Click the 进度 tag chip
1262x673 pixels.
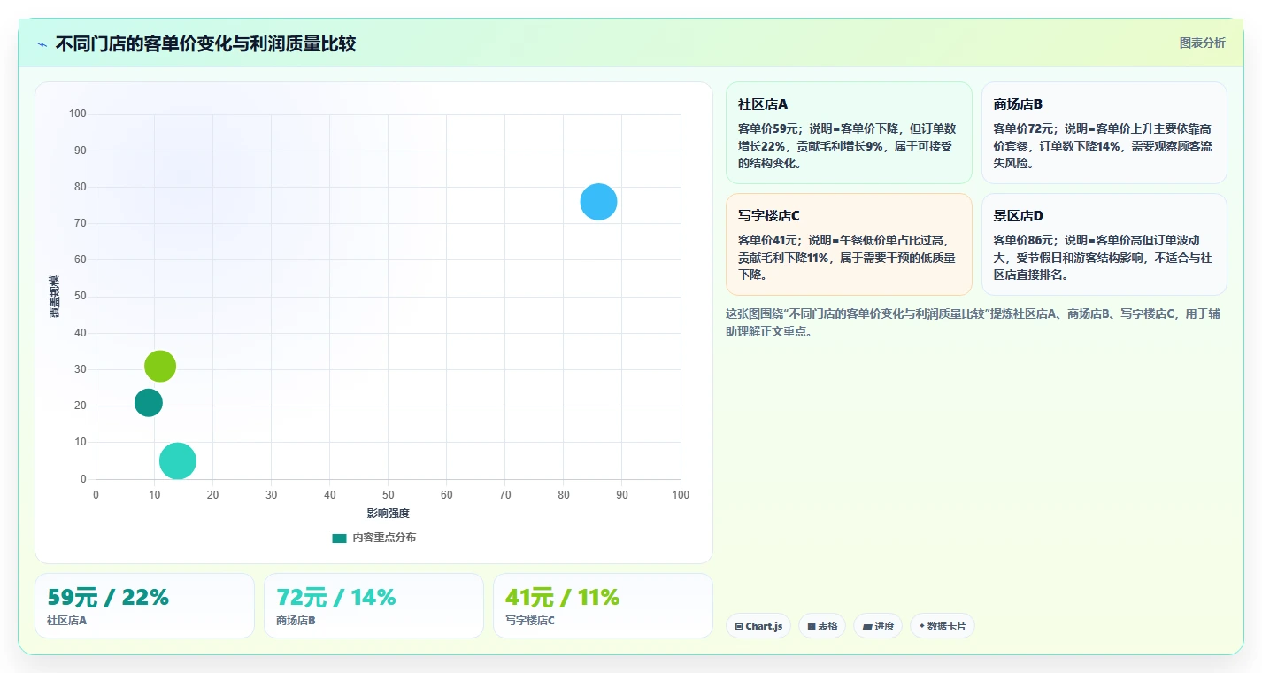[x=878, y=626]
